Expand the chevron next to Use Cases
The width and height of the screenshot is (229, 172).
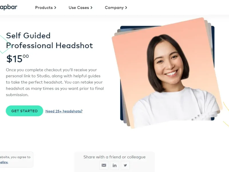(91, 8)
